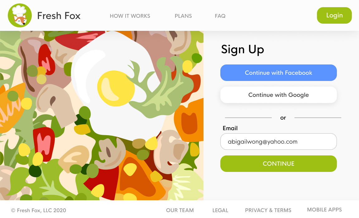Go to the Plans menu item
This screenshot has height=218, width=359.
point(183,16)
